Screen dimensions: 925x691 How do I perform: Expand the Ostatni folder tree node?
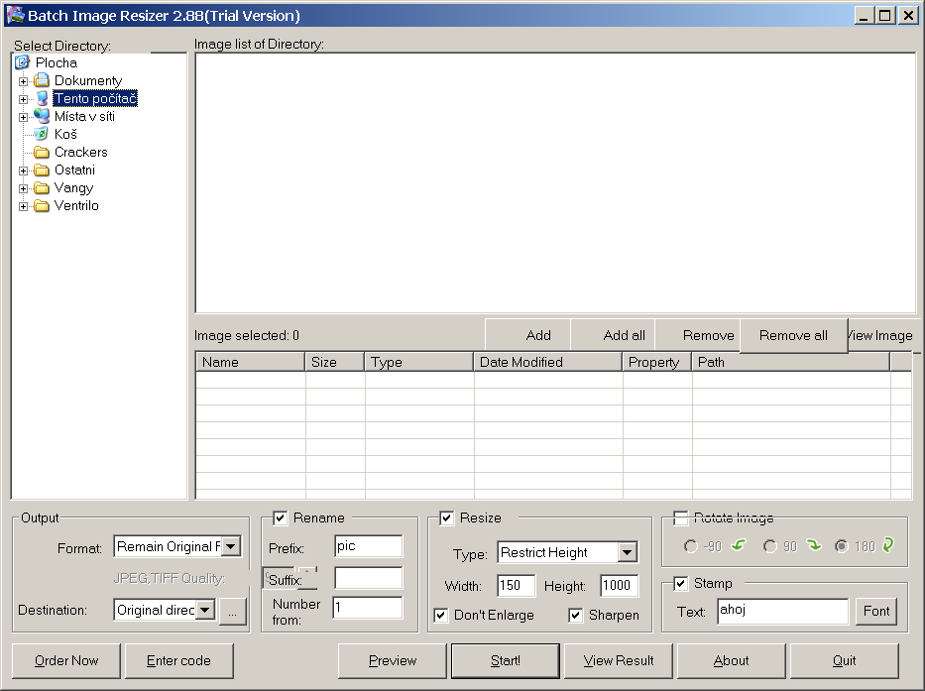coord(23,170)
